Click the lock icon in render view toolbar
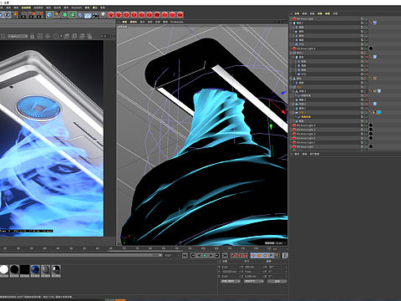Screen dimensions: 401x301 33,36
